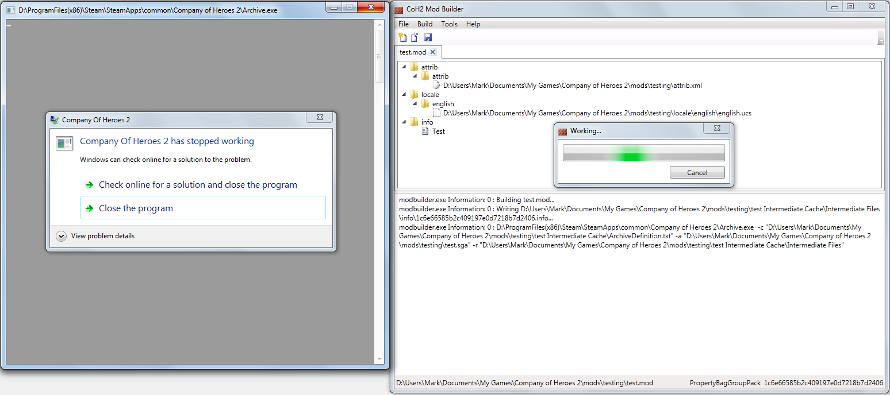This screenshot has width=890, height=395.
Task: Click the Working progress bar
Action: tap(644, 153)
